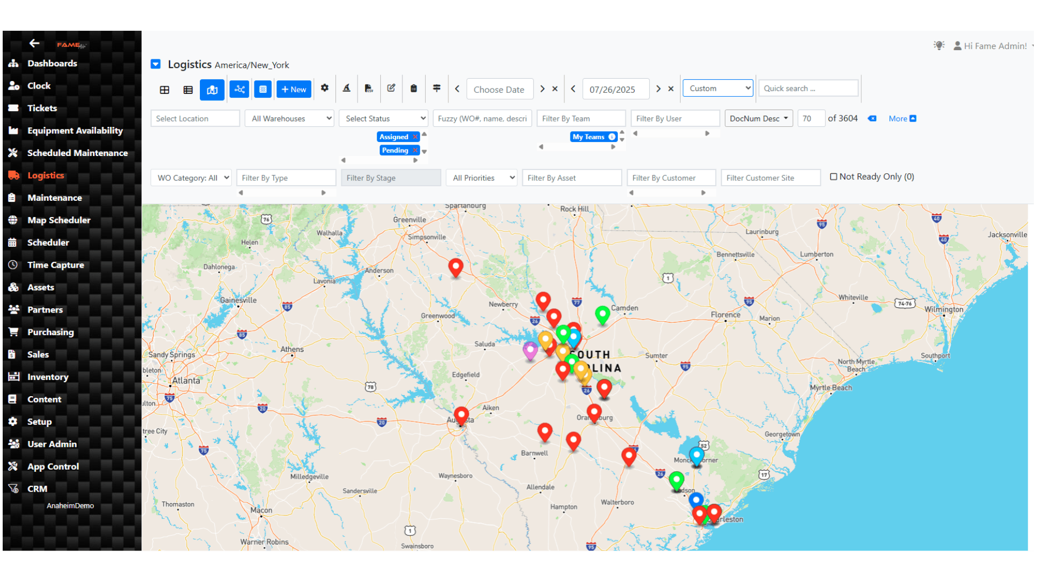The height and width of the screenshot is (583, 1037).
Task: Click the More link to toggle filters
Action: (x=902, y=118)
